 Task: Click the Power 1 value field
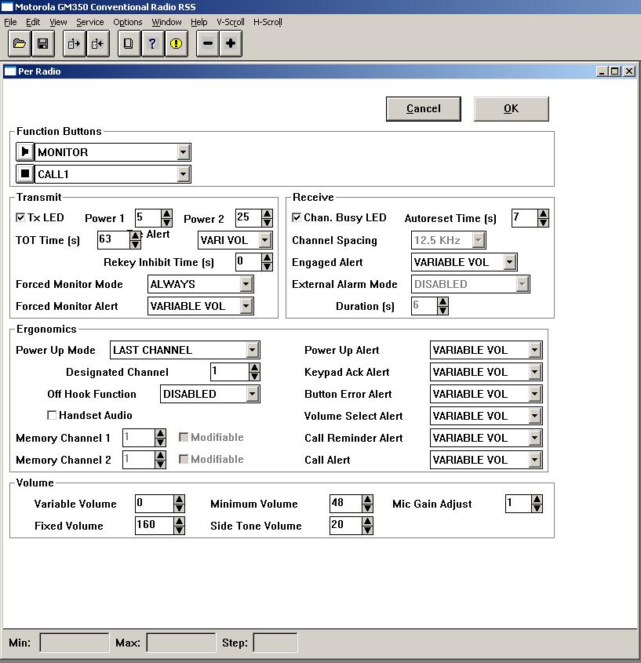click(148, 218)
